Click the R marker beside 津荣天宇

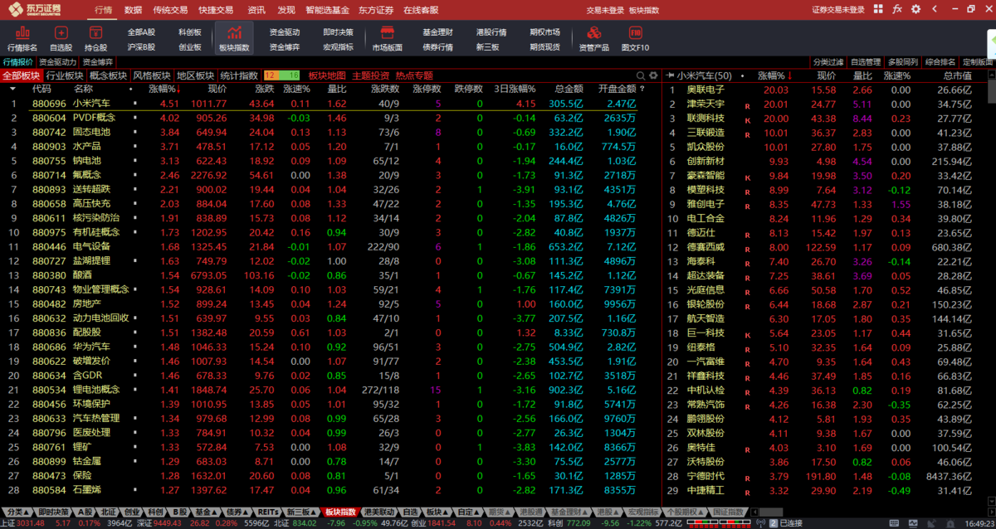pos(747,105)
